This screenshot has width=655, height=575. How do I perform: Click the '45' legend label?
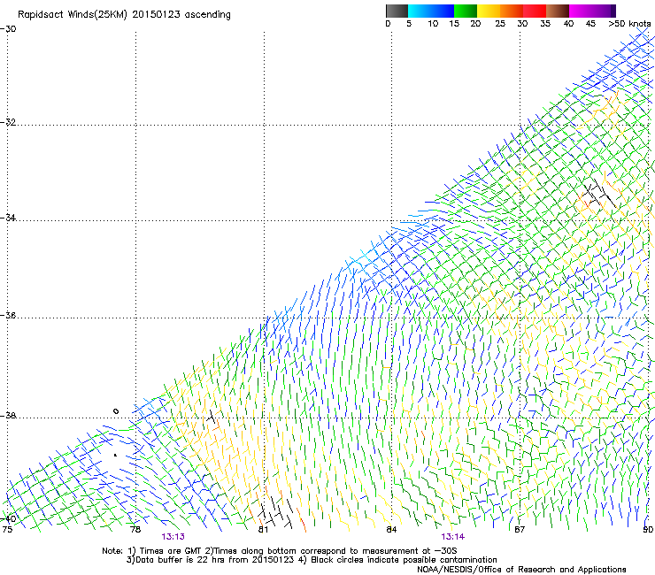click(590, 24)
